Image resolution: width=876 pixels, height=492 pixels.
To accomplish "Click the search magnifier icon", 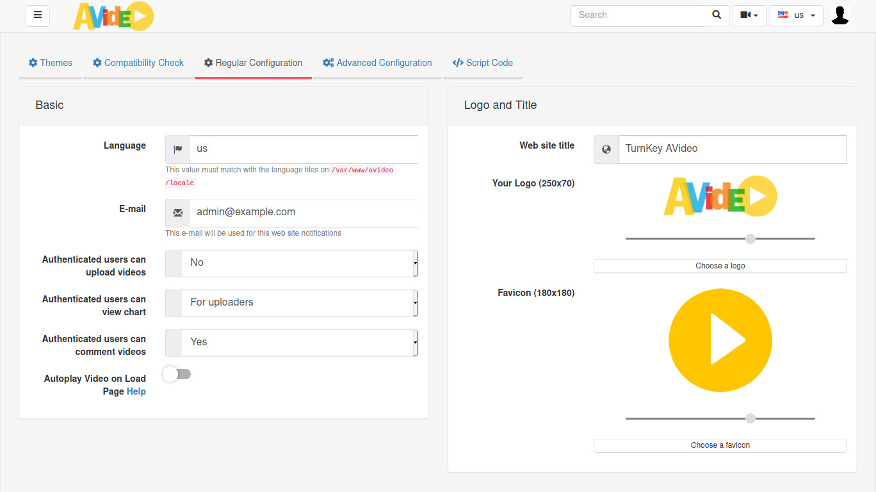I will [717, 15].
